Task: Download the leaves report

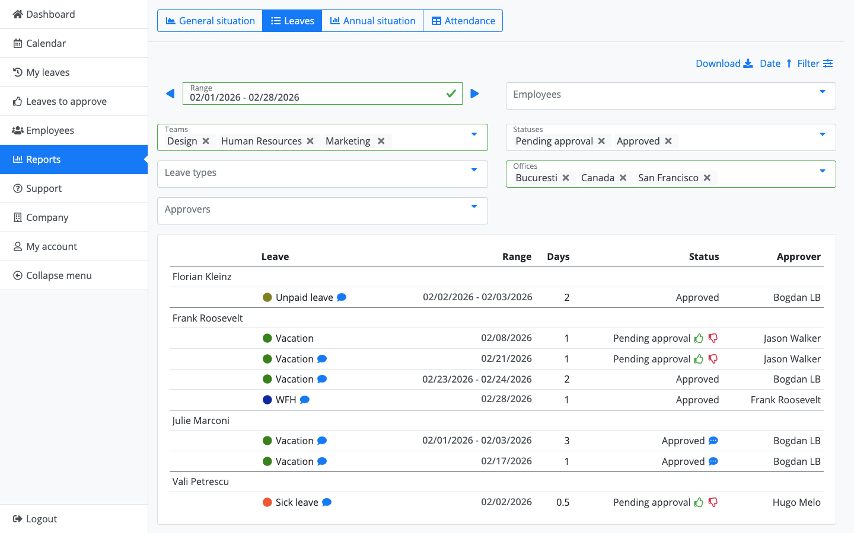Action: 724,63
